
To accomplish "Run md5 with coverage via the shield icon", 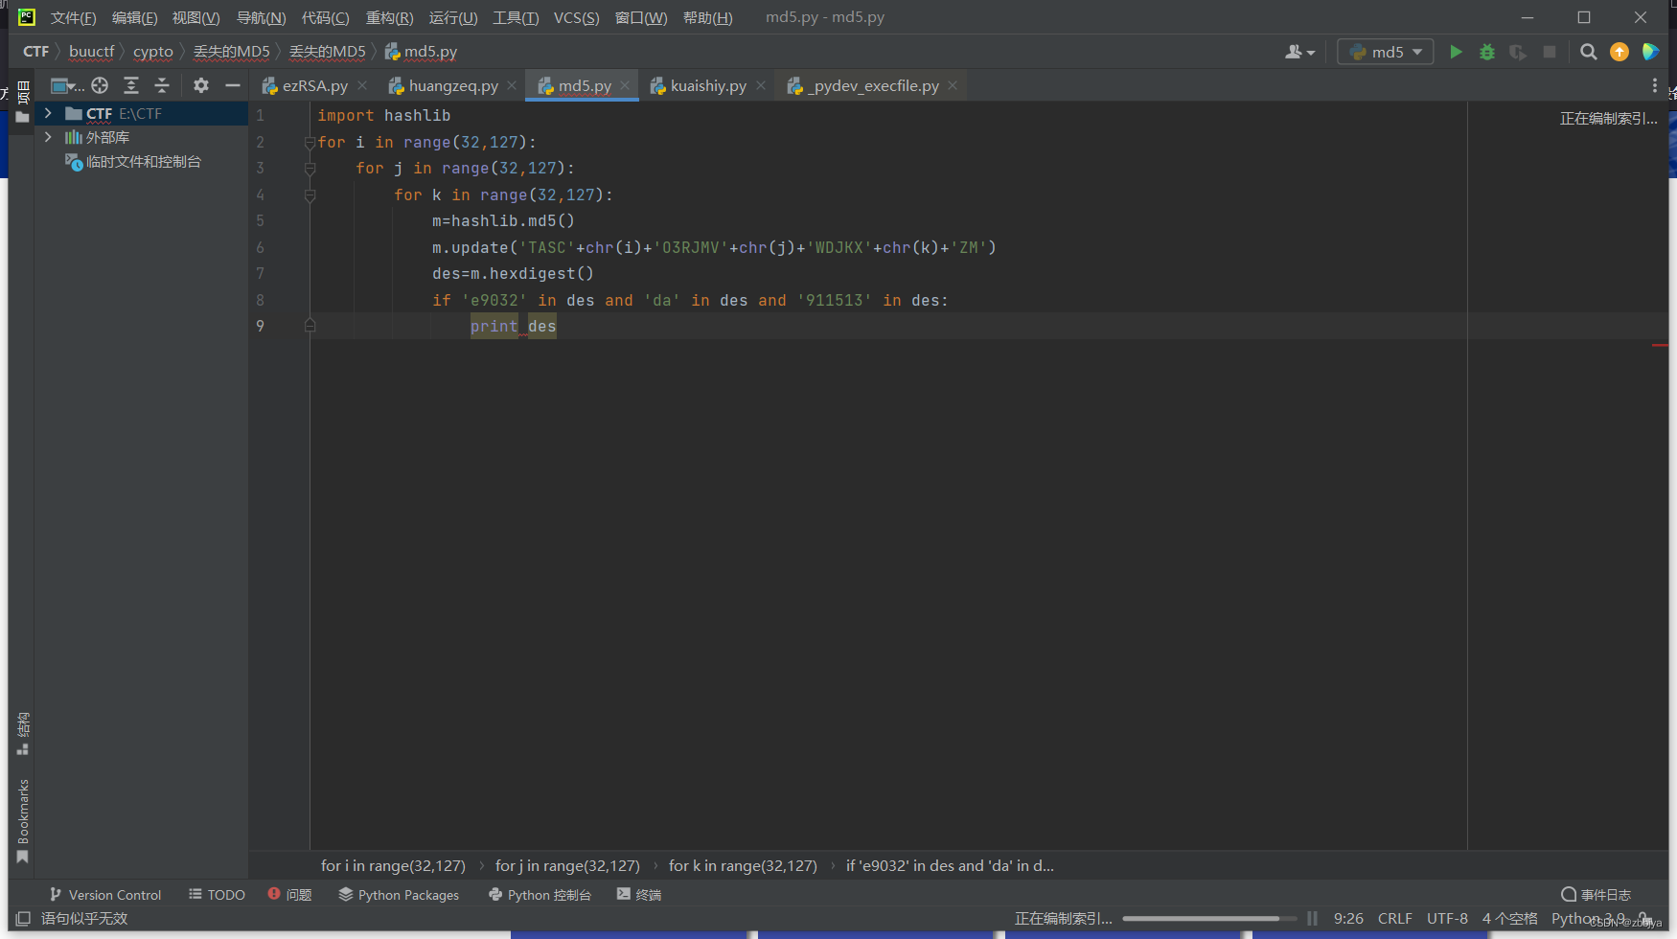I will pos(1518,52).
